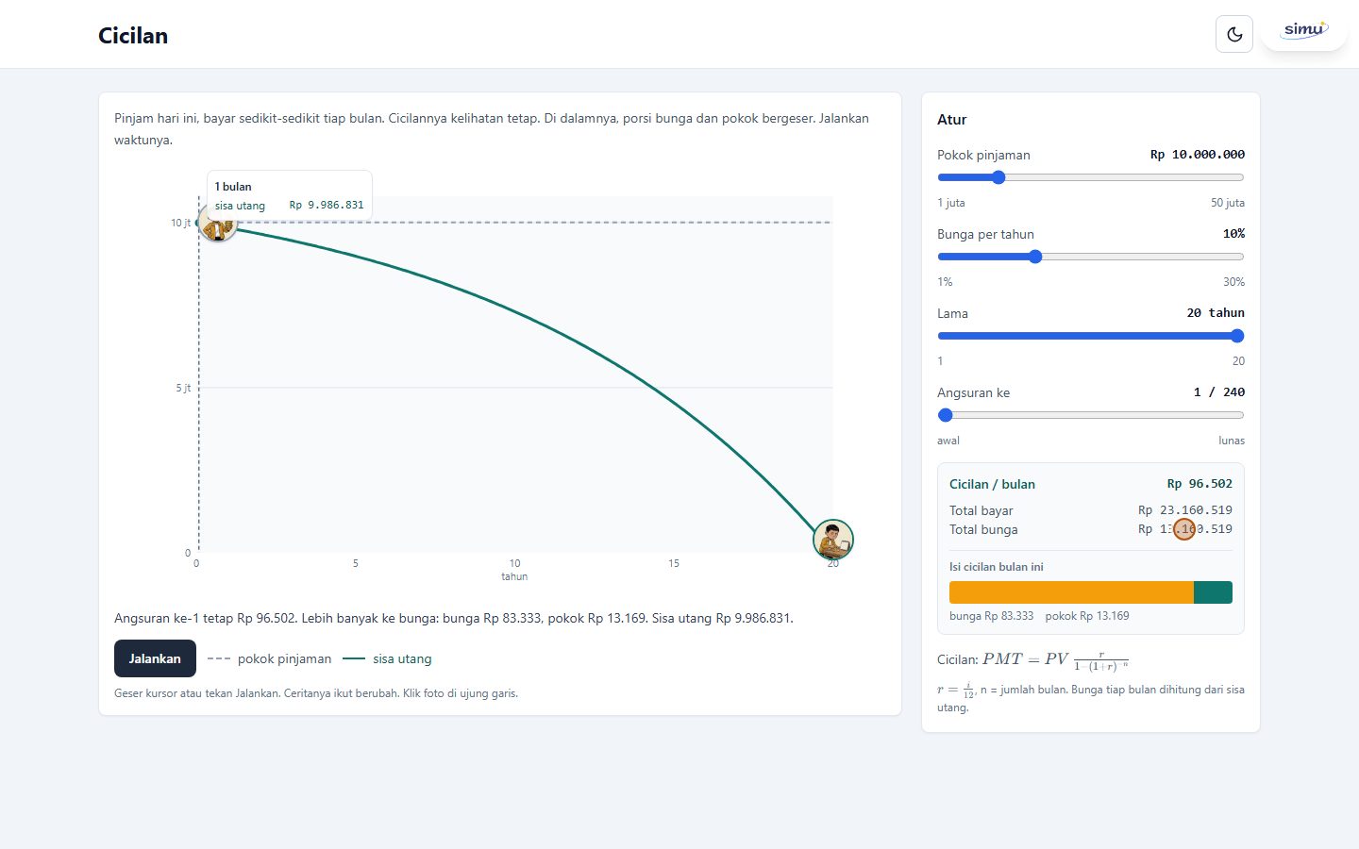This screenshot has width=1359, height=849.
Task: Click the 1 juta minimum label
Action: point(951,203)
